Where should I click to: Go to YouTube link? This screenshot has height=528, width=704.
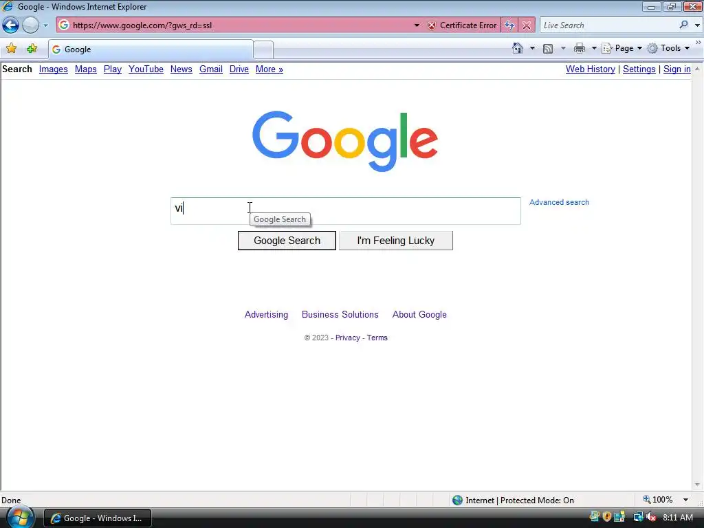pyautogui.click(x=146, y=69)
